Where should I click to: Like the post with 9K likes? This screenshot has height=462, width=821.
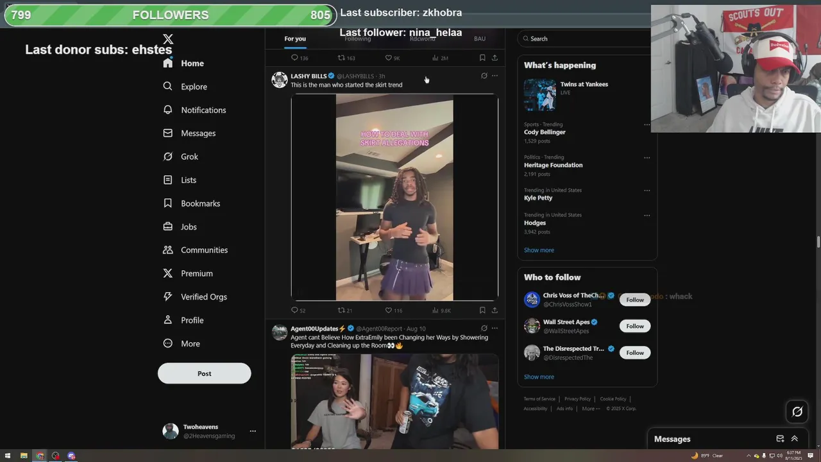pyautogui.click(x=388, y=58)
